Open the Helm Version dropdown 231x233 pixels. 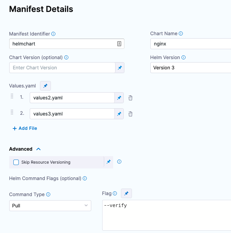[191, 68]
